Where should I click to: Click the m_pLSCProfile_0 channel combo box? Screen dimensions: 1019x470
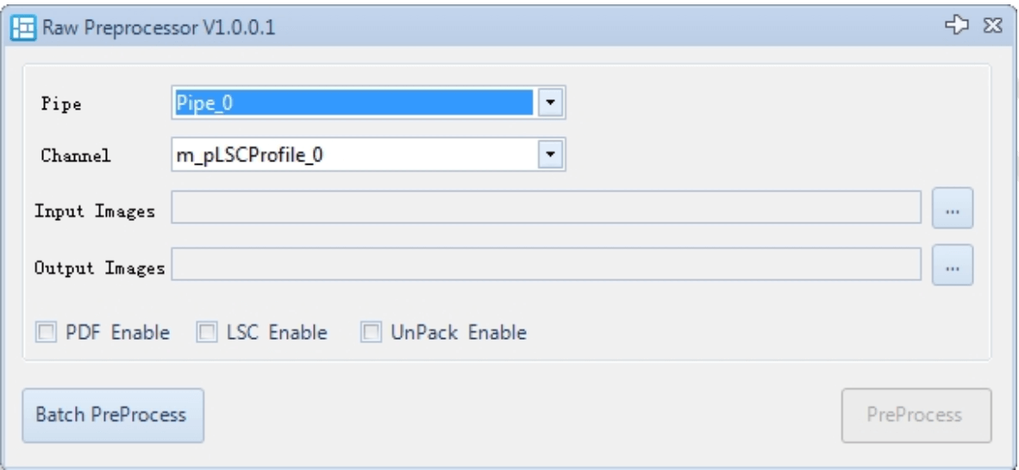[x=352, y=155]
